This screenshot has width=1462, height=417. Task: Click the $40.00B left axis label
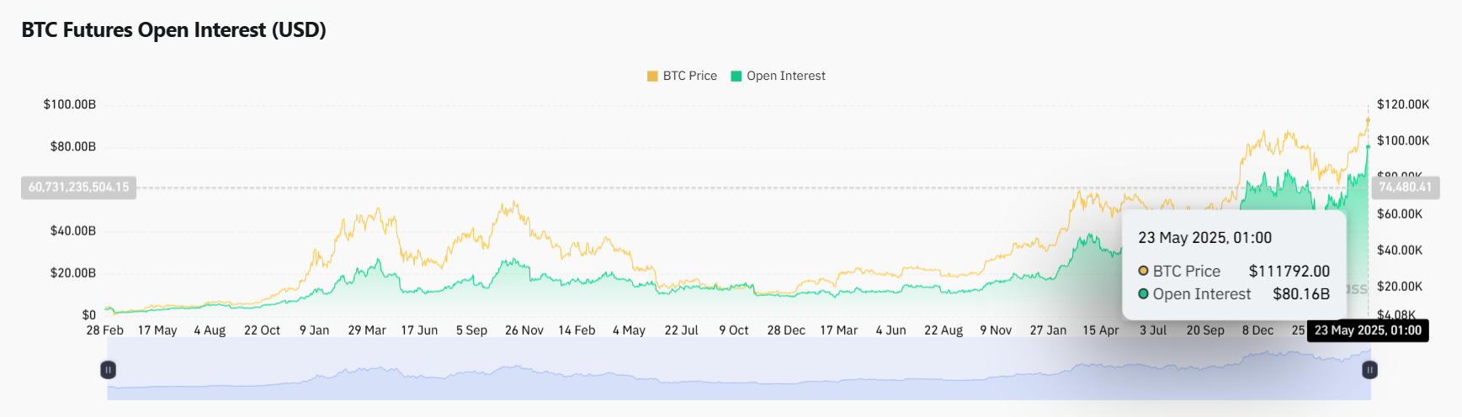point(73,230)
